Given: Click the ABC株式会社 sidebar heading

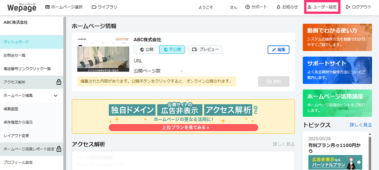Looking at the screenshot, I should pos(15,22).
